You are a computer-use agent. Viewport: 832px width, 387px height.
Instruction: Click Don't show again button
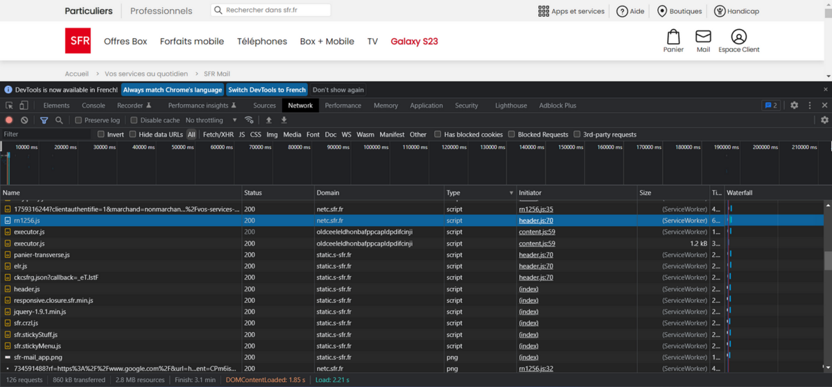point(338,89)
